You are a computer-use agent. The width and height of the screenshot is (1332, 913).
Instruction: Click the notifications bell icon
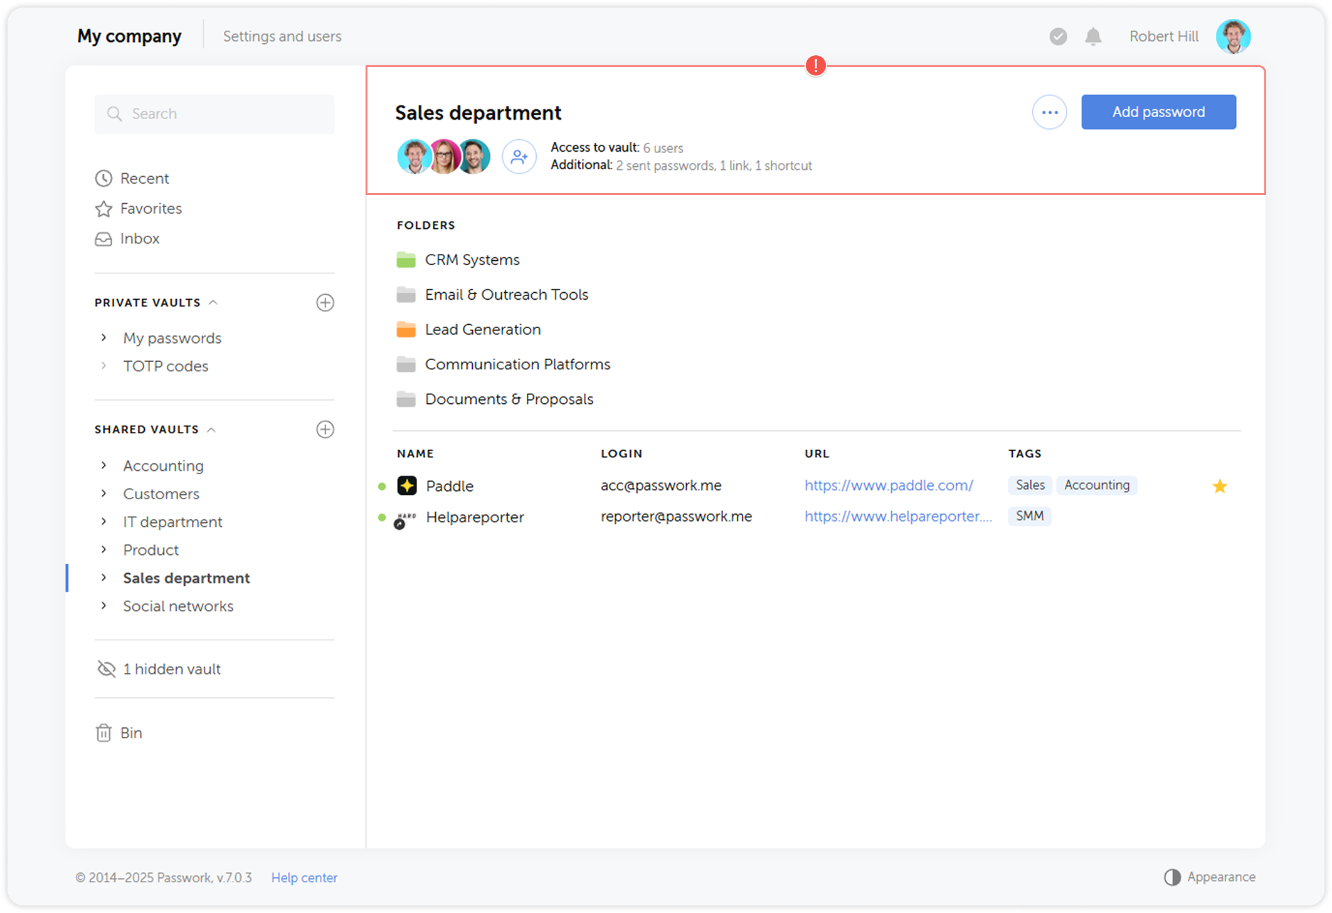[1093, 37]
